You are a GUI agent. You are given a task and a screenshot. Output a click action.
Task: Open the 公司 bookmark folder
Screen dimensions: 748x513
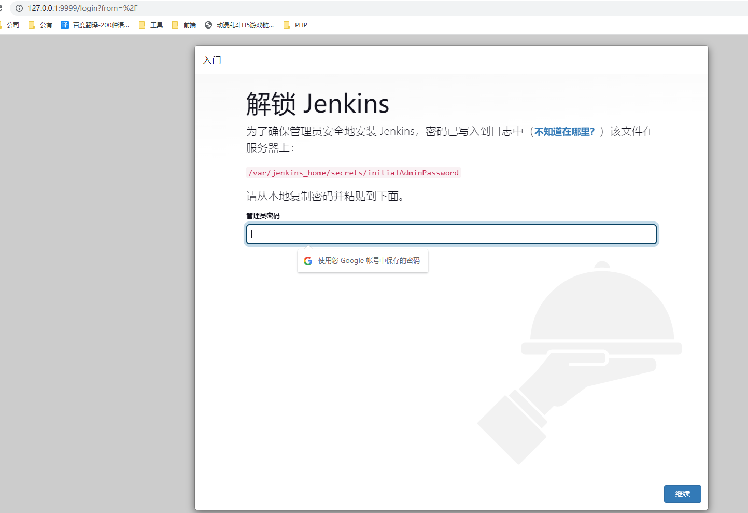pyautogui.click(x=10, y=25)
